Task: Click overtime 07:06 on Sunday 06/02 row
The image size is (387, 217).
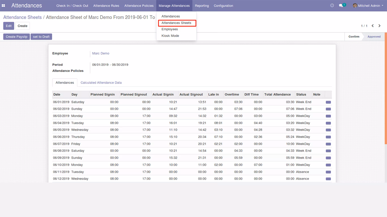Action: click(x=238, y=109)
